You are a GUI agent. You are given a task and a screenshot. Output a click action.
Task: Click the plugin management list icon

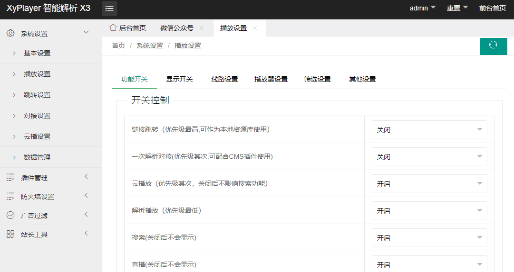10,177
